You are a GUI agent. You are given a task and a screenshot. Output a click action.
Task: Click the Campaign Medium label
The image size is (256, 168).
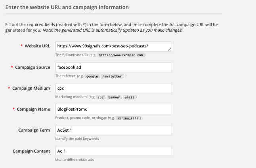tap(31, 88)
